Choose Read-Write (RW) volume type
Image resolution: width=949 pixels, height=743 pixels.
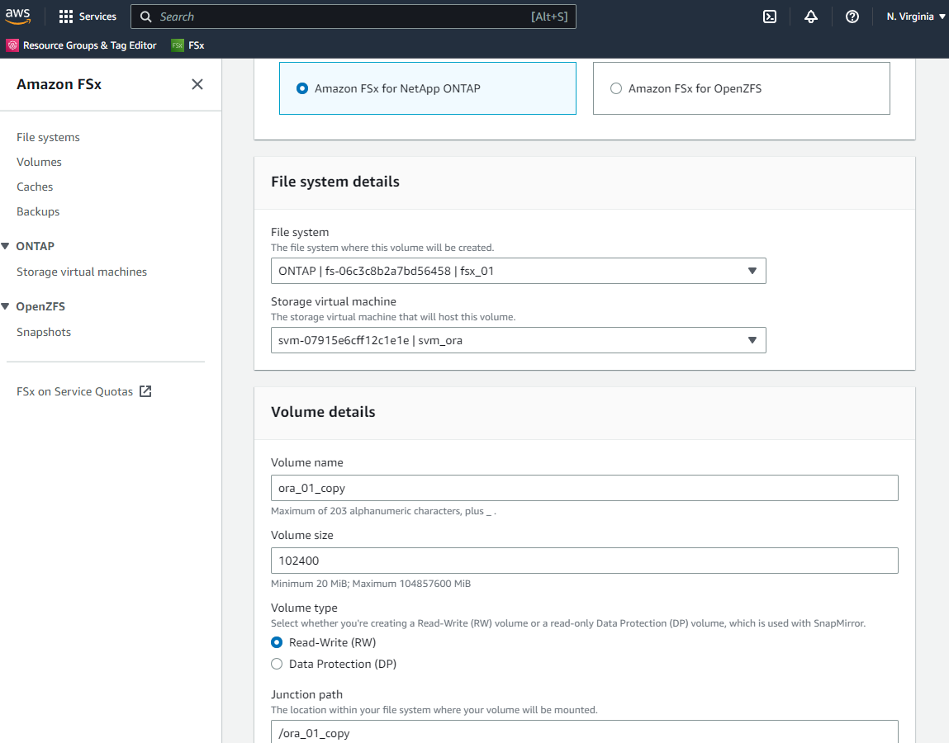pyautogui.click(x=278, y=642)
